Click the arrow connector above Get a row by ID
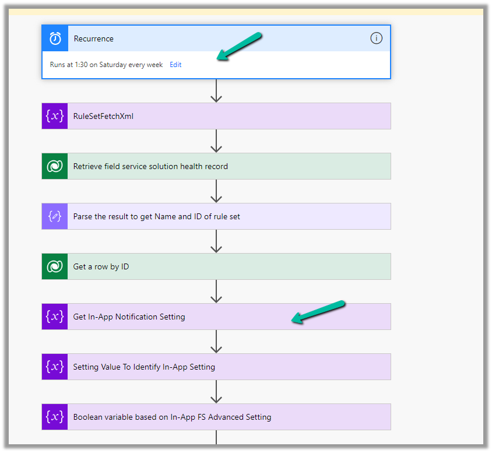Screen dimensions: 492x453 216,241
